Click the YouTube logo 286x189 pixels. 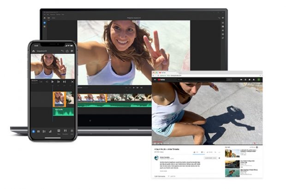tap(161, 80)
